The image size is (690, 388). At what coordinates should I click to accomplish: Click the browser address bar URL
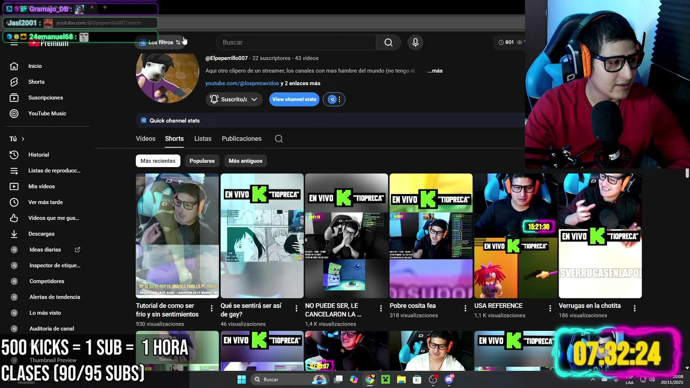coord(99,23)
